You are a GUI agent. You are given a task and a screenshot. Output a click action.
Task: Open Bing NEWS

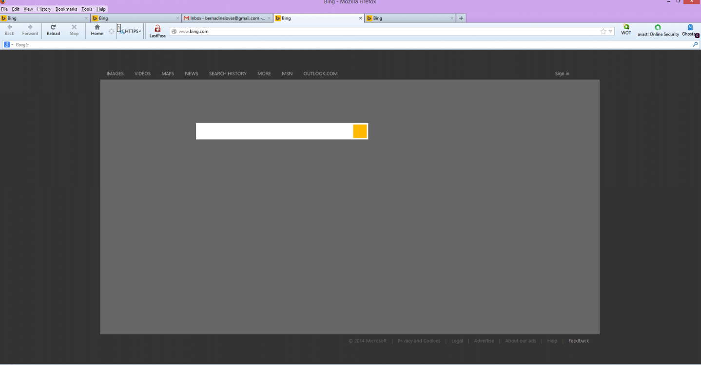coord(192,74)
